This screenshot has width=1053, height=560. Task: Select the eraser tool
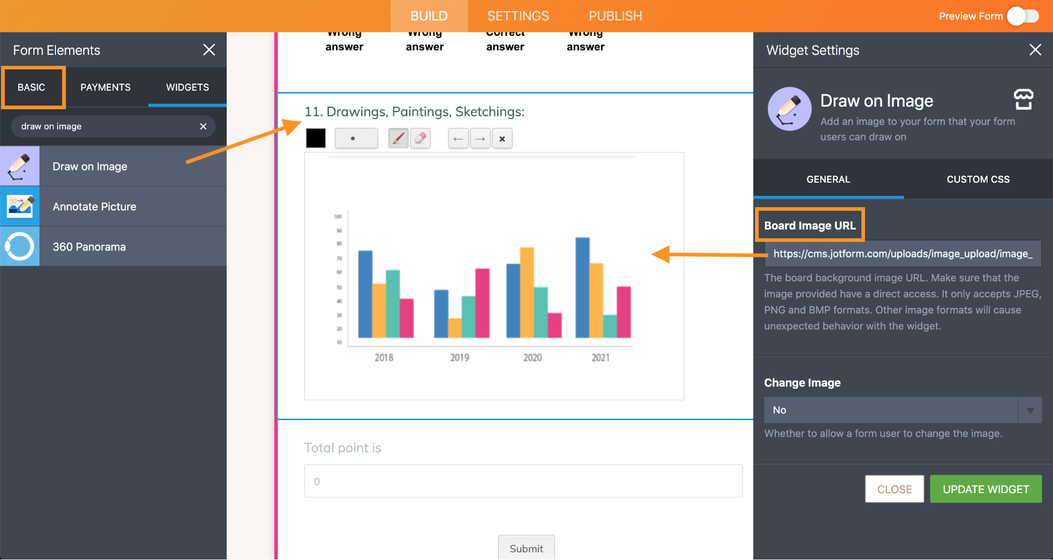pos(420,138)
